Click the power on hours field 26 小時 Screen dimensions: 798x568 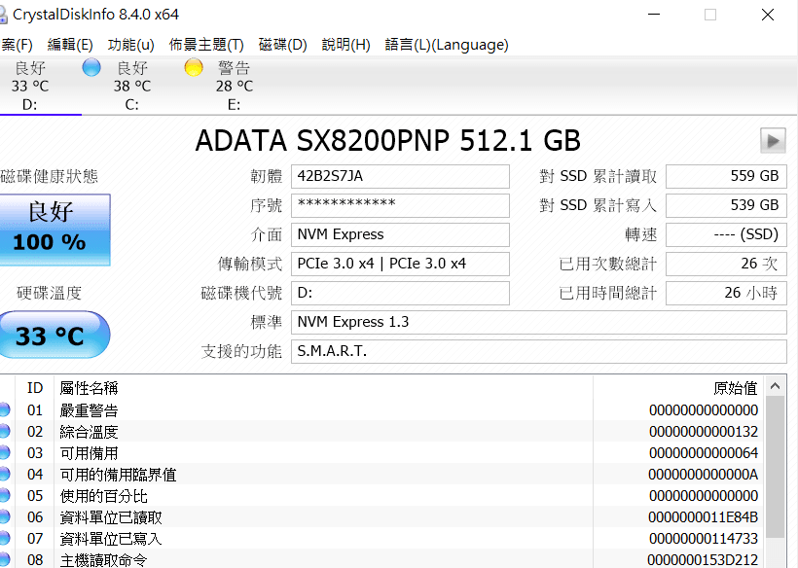[726, 293]
